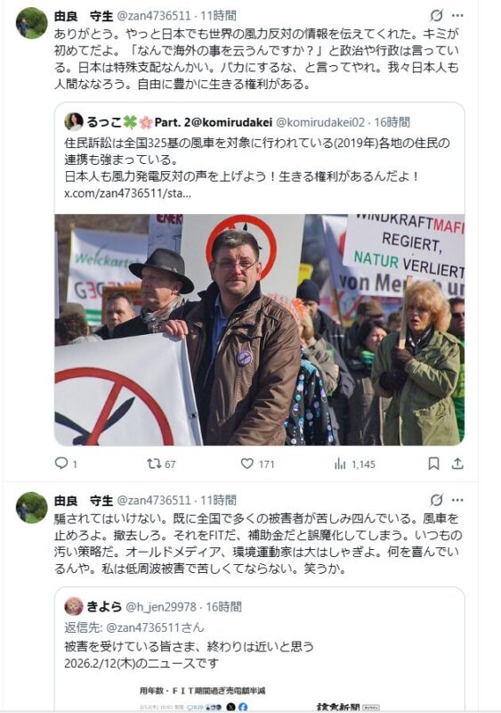Share the first post via upload icon
Image resolution: width=501 pixels, height=713 pixels.
pyautogui.click(x=457, y=463)
